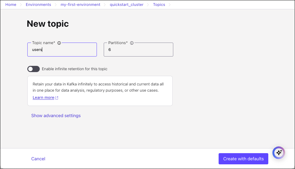The height and width of the screenshot is (169, 295).
Task: Return to the Topics breadcrumb page
Action: point(159,5)
